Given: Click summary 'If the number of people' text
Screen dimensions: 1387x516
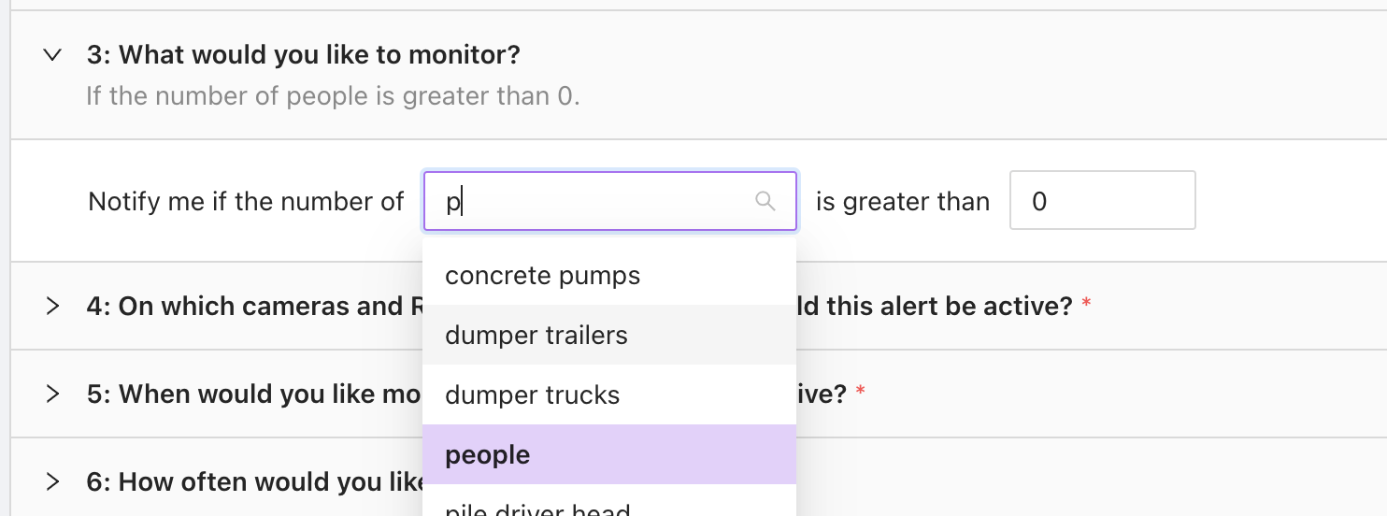Looking at the screenshot, I should click(333, 95).
